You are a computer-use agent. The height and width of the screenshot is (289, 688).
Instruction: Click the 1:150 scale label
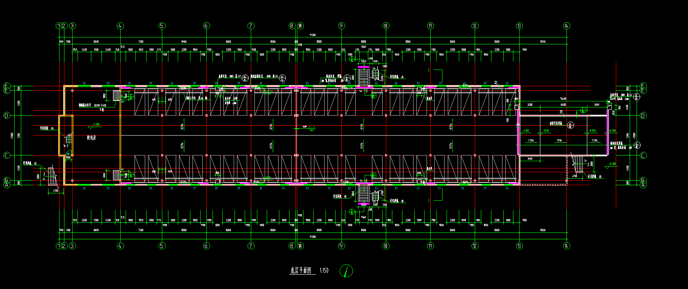pos(324,270)
